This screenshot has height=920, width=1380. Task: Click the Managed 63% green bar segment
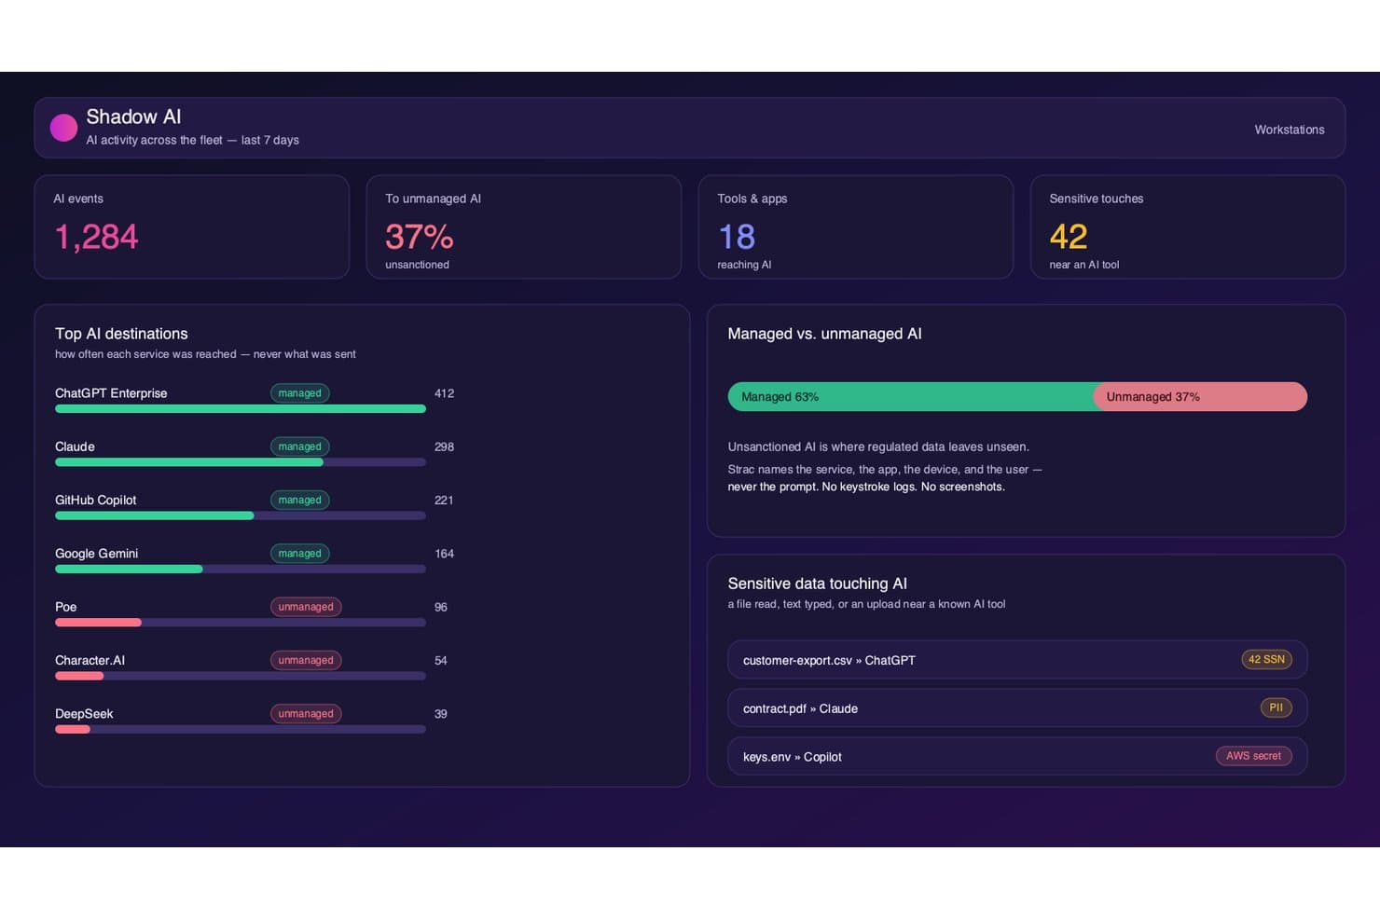(x=910, y=396)
